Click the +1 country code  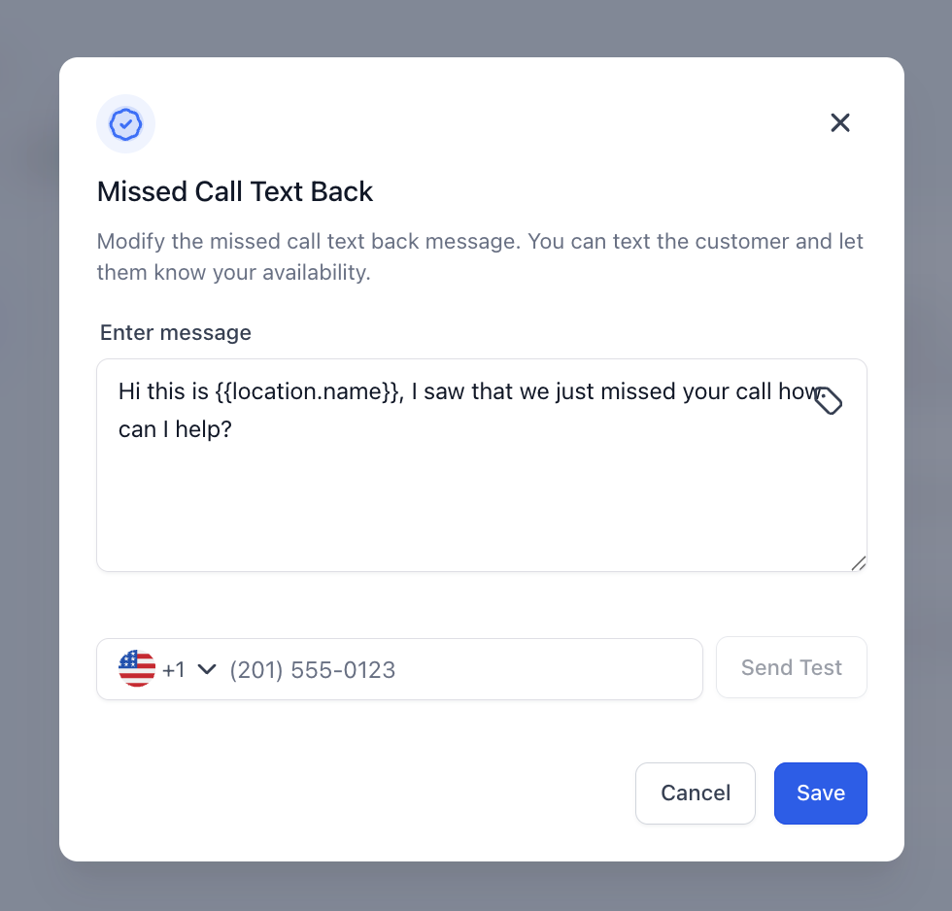click(174, 670)
